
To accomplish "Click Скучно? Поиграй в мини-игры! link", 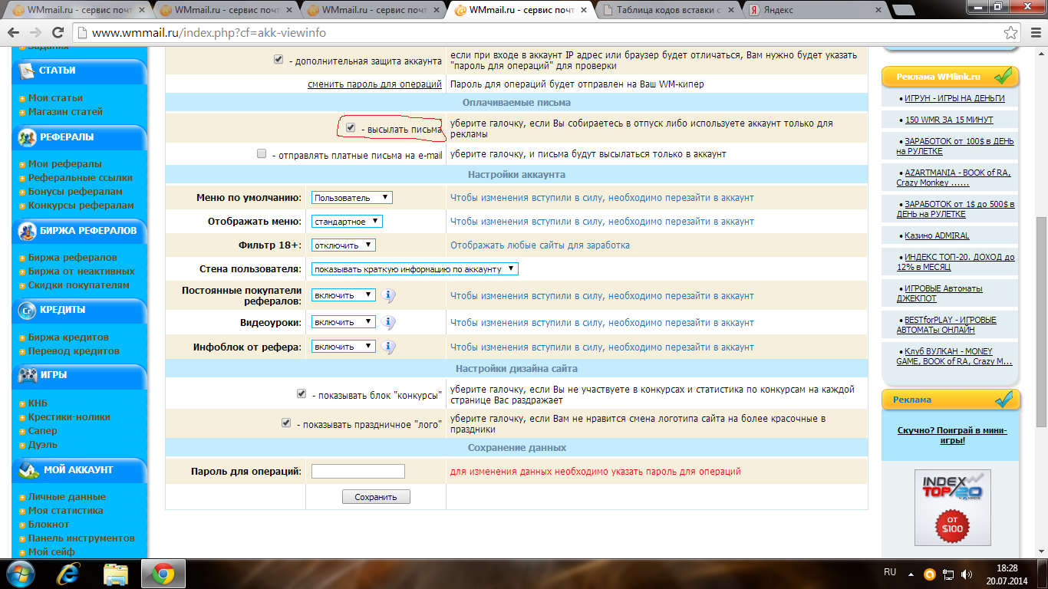I will click(952, 436).
